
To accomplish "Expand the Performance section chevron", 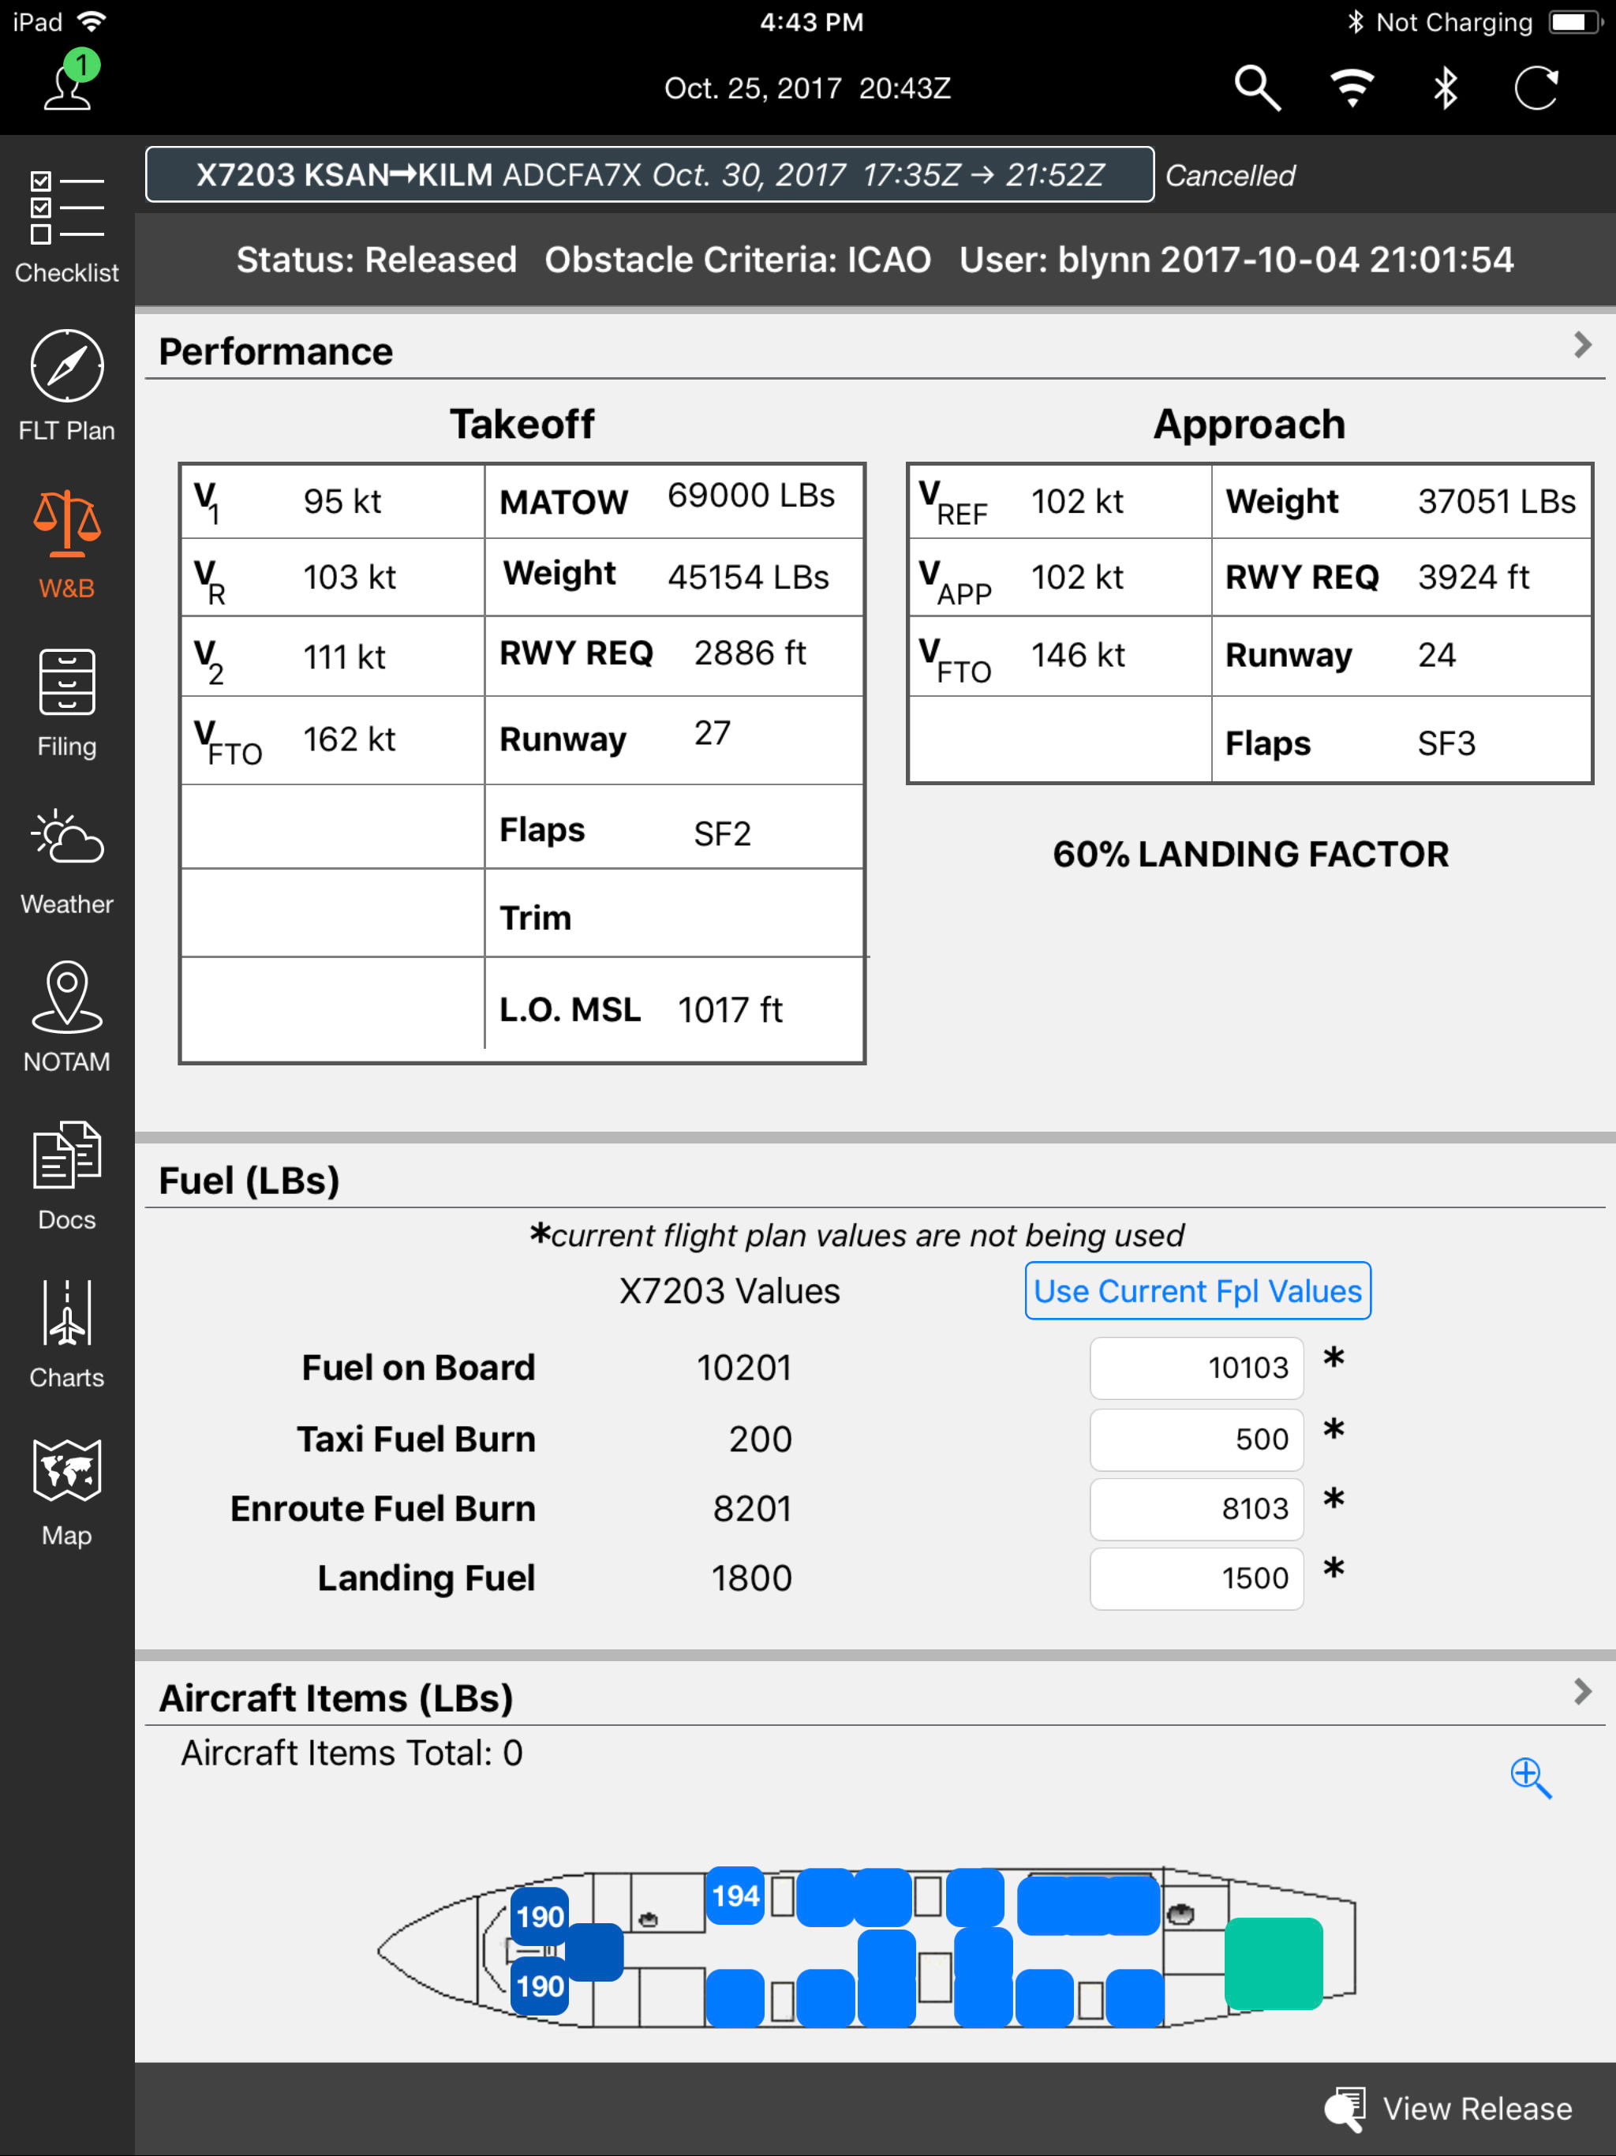I will coord(1581,345).
